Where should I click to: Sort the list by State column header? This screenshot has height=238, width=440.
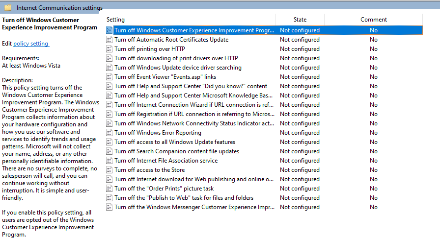coord(300,20)
